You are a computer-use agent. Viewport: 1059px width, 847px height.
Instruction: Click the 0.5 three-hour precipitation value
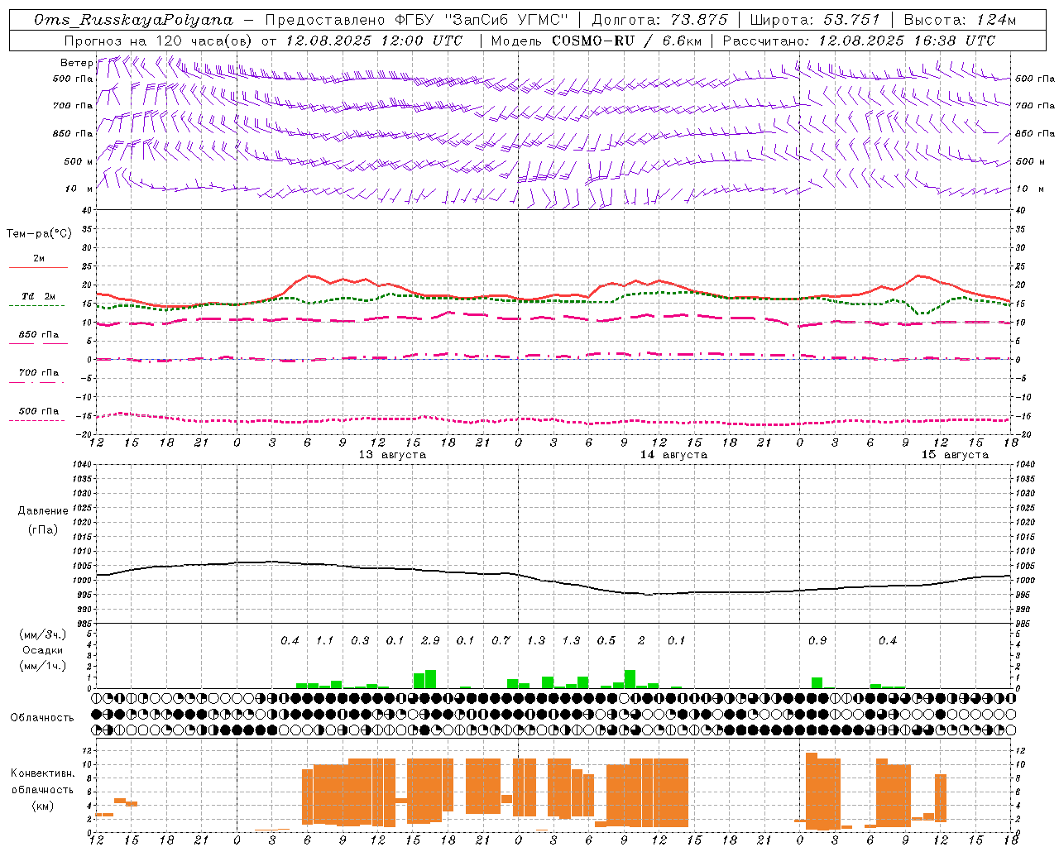click(x=606, y=640)
